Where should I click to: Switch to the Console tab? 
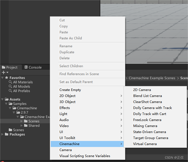click(x=33, y=67)
